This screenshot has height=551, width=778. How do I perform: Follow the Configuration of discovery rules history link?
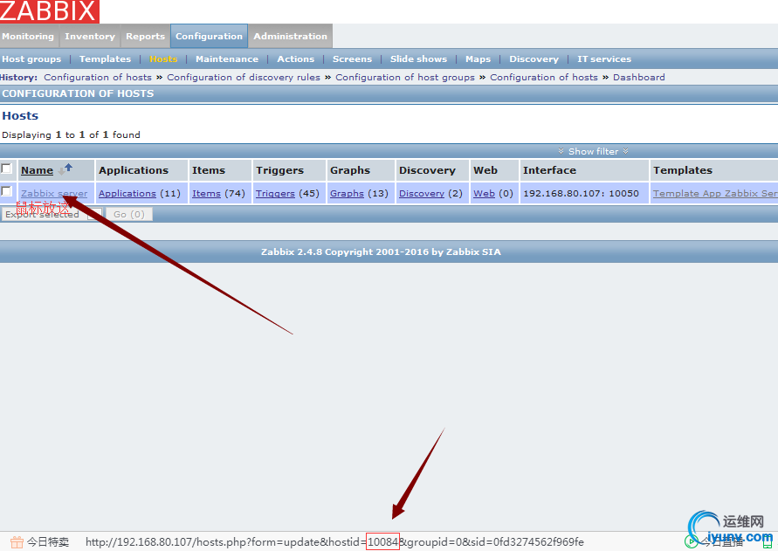tap(244, 78)
